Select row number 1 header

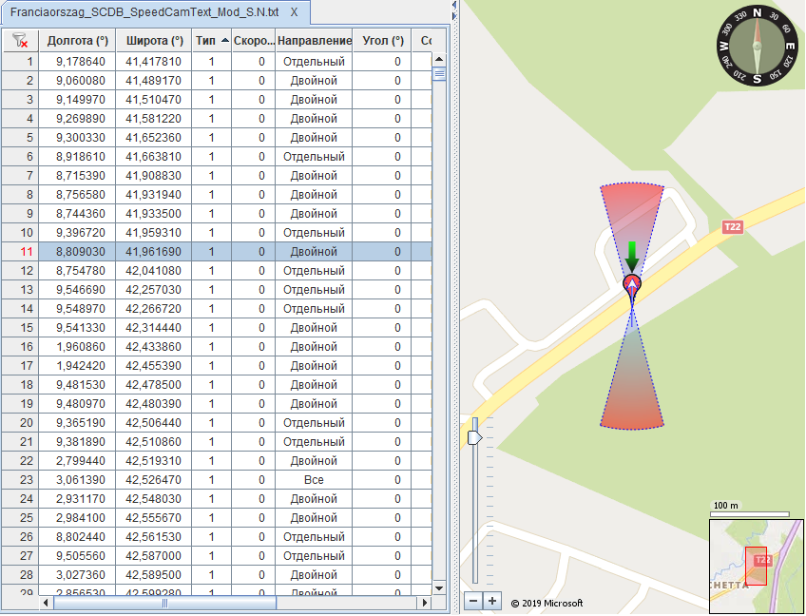click(20, 62)
